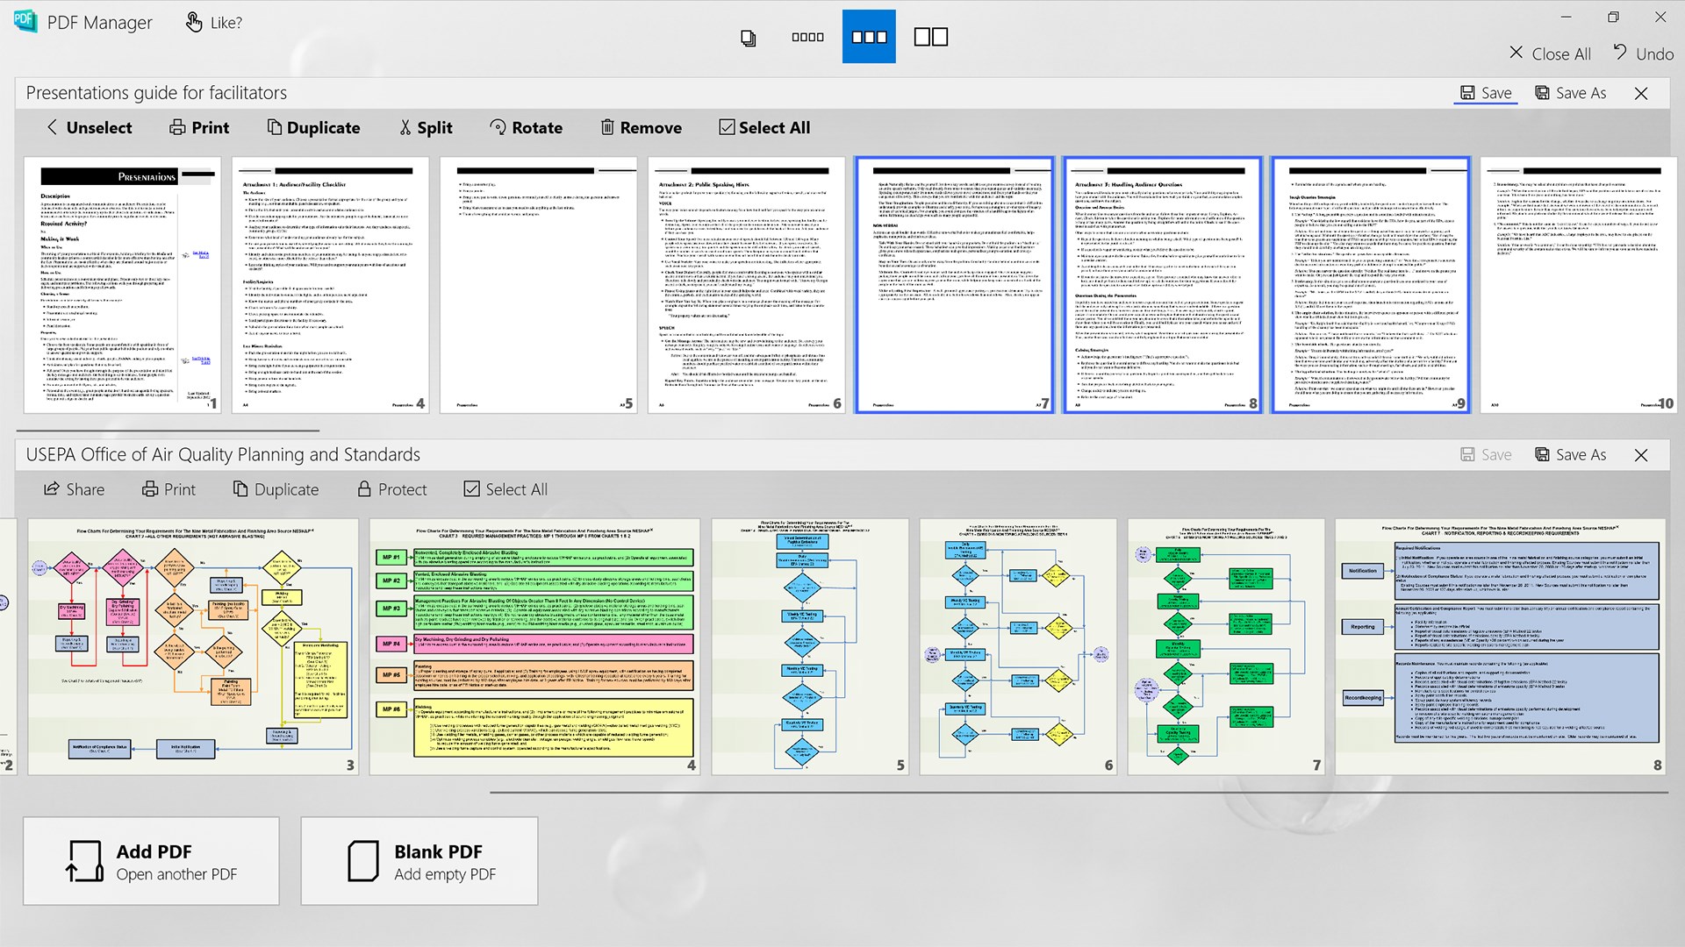Image resolution: width=1685 pixels, height=947 pixels.
Task: Open another PDF using Add PDF
Action: click(151, 860)
